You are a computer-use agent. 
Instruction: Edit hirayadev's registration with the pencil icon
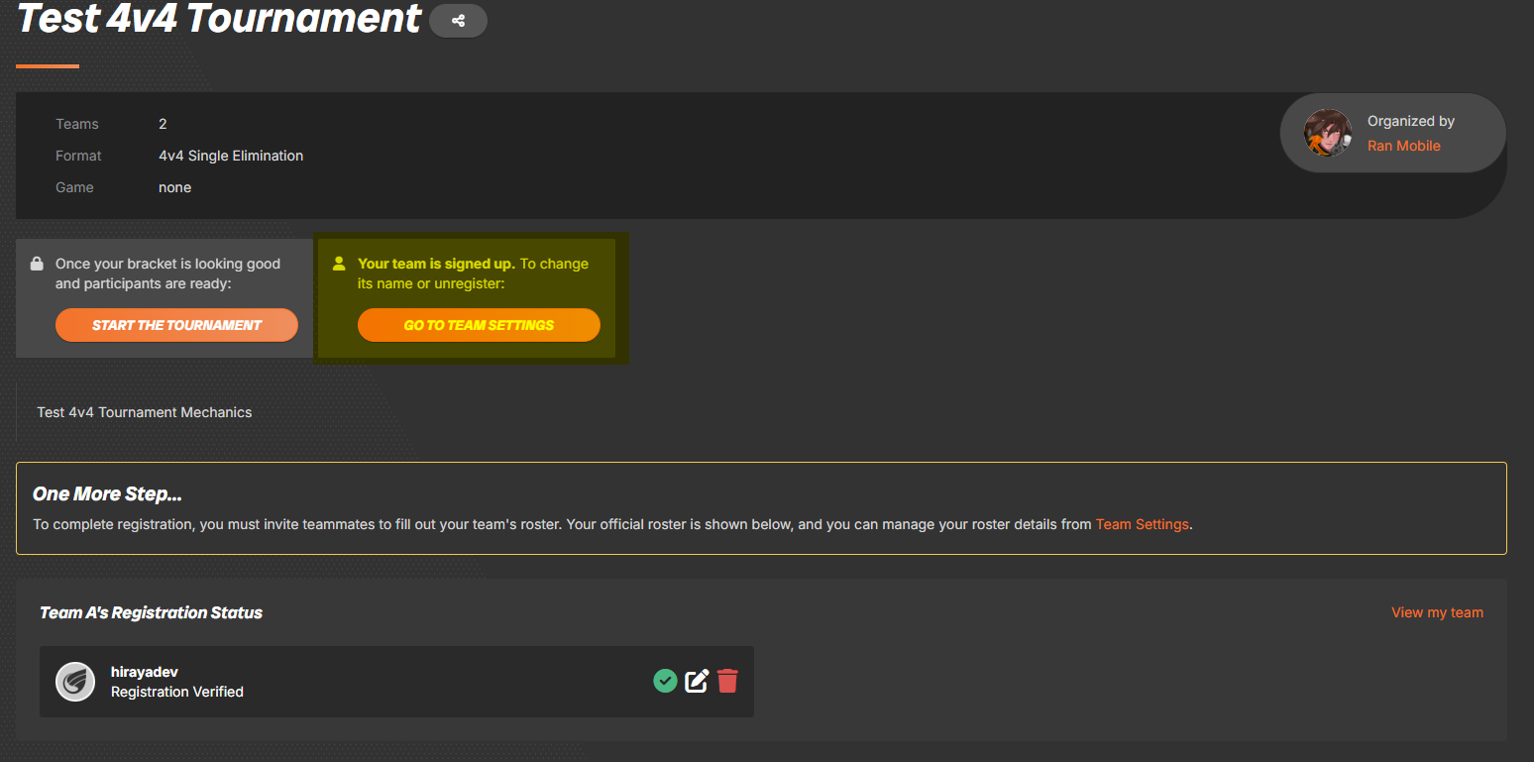tap(697, 681)
